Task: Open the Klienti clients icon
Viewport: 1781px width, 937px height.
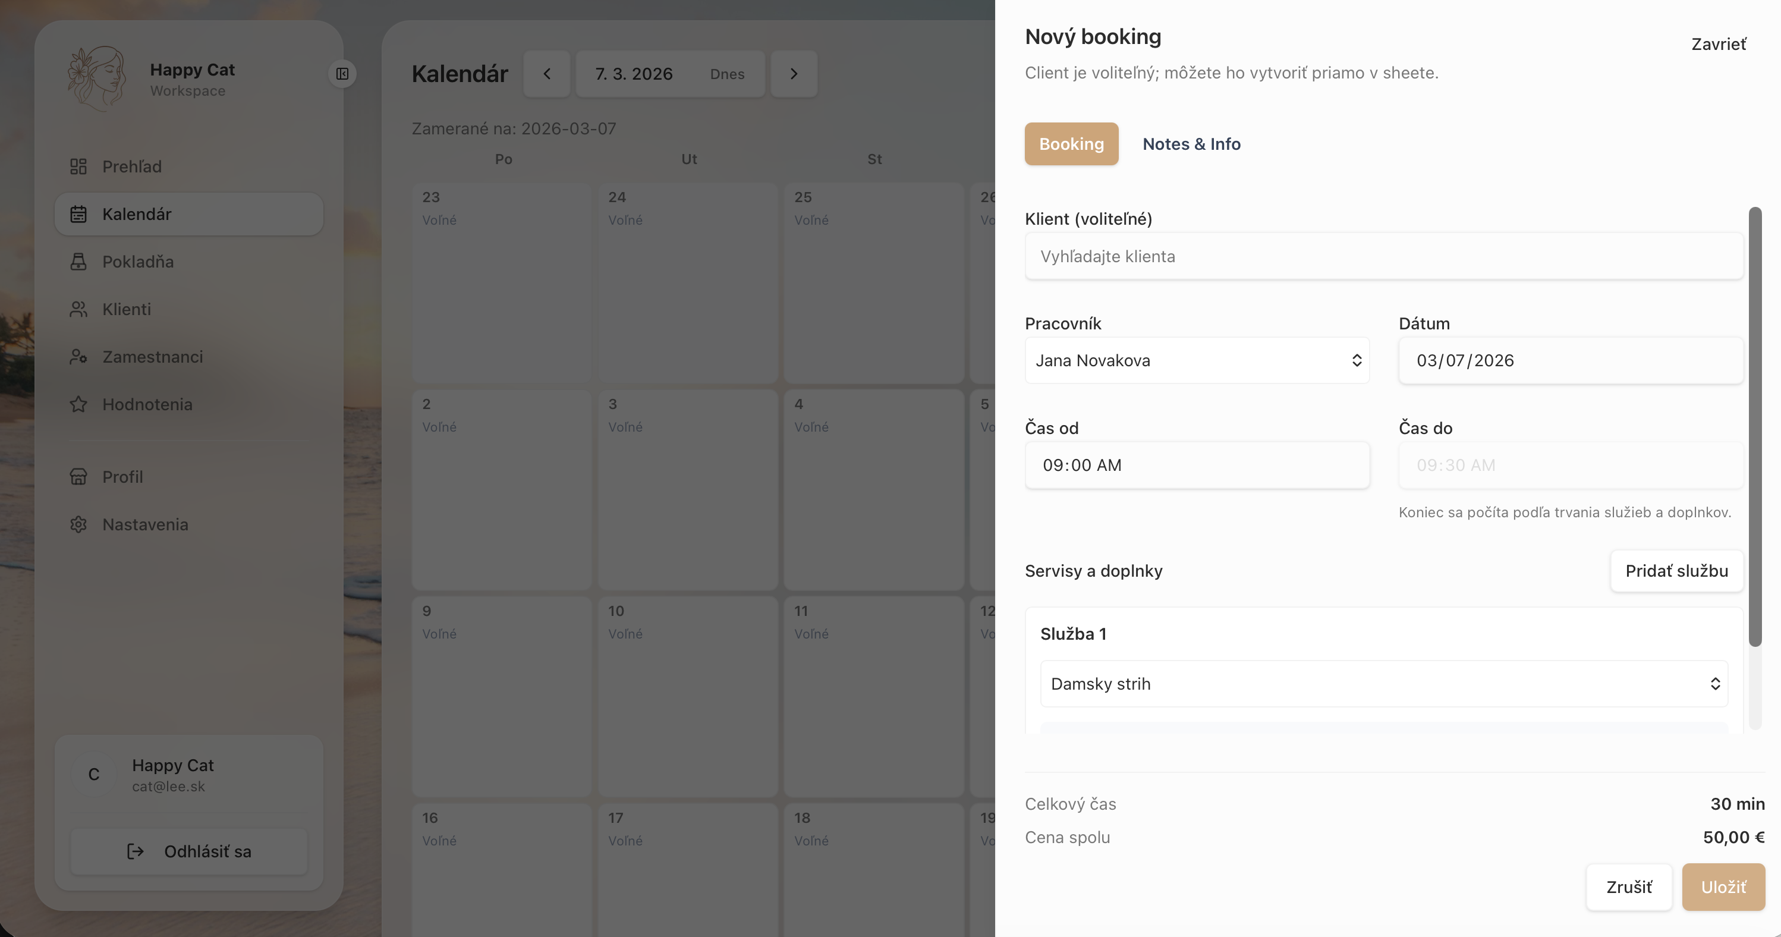Action: 78,309
